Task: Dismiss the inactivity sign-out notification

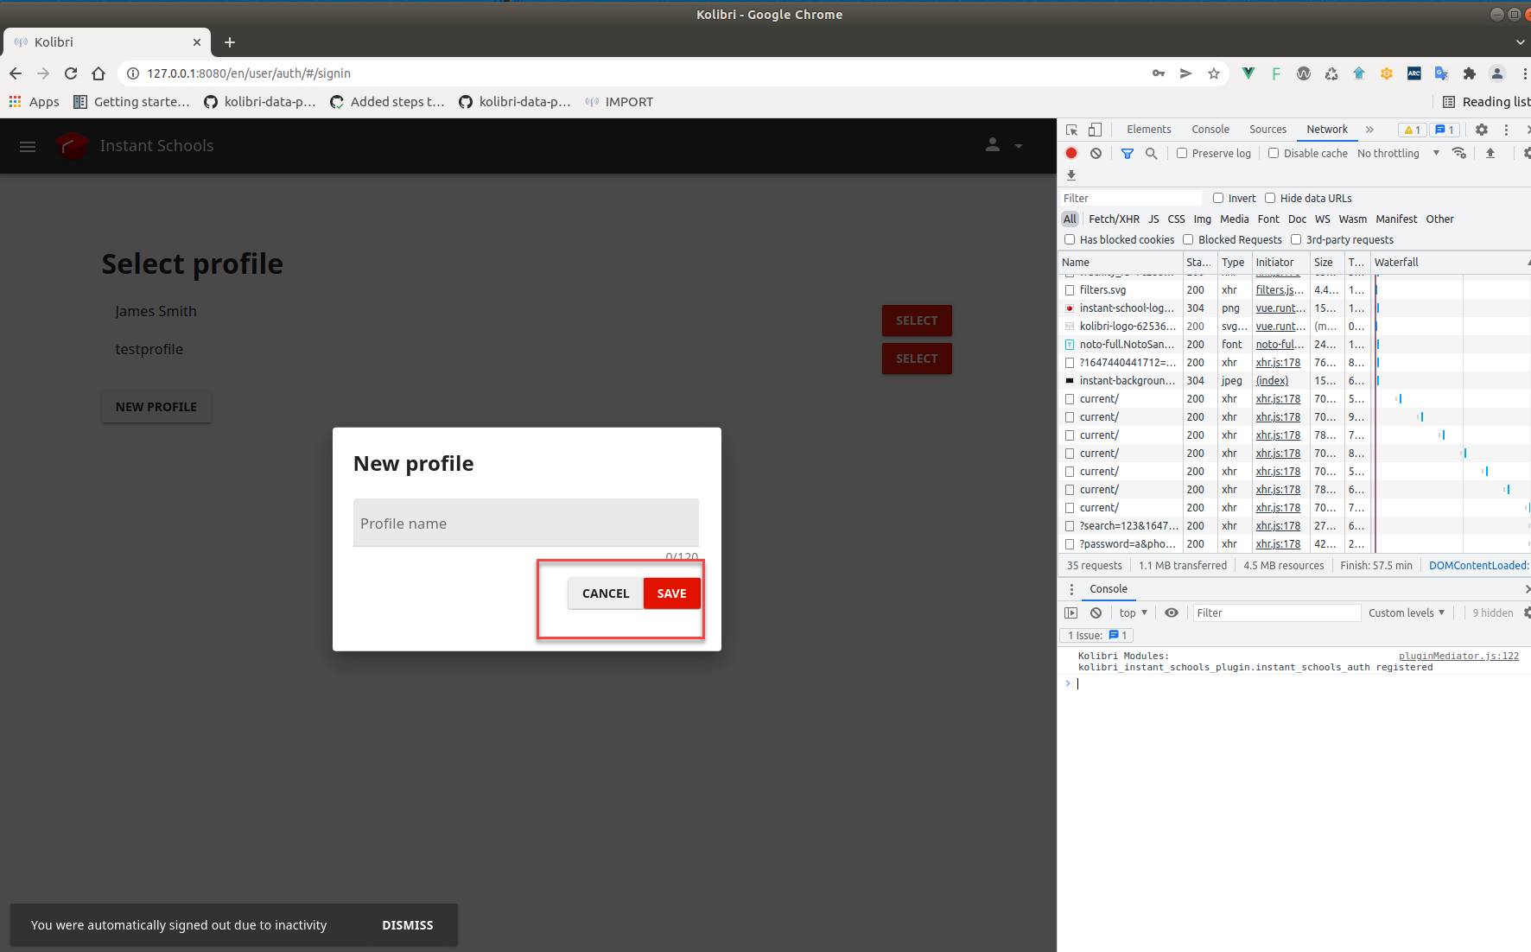Action: (x=407, y=924)
